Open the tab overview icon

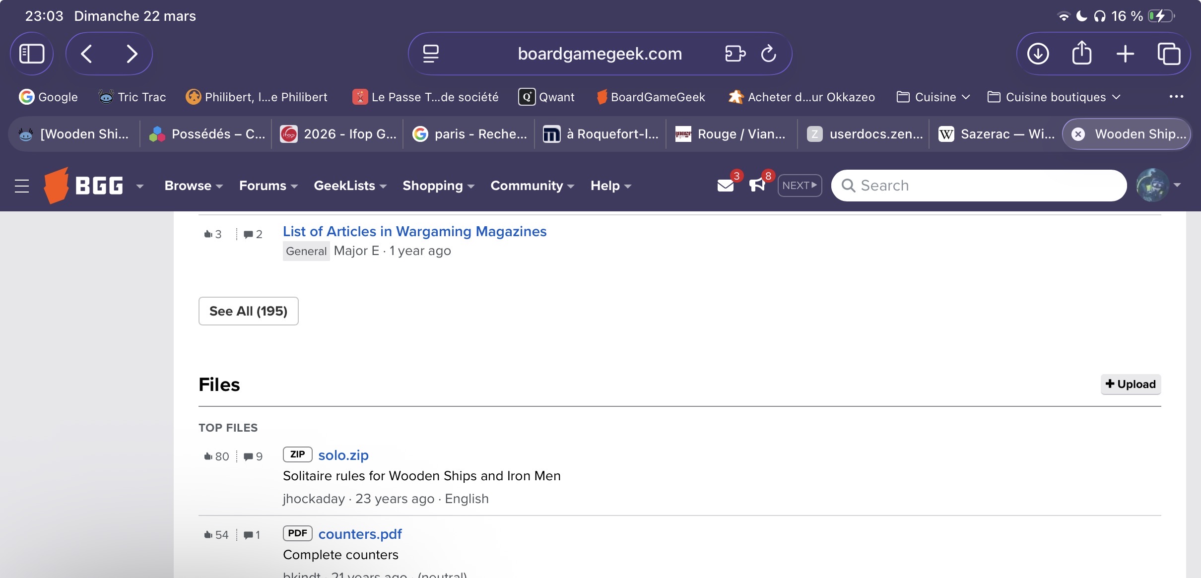point(1169,54)
